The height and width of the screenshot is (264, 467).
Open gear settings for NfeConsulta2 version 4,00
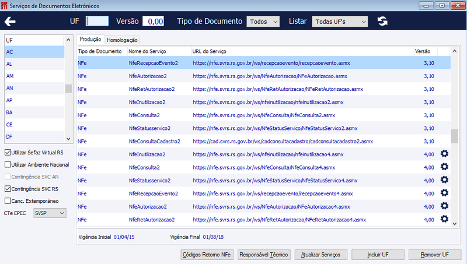coord(444,167)
